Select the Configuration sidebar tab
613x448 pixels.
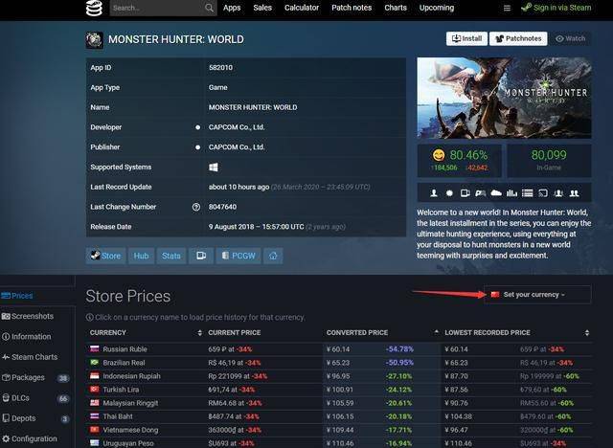pyautogui.click(x=37, y=438)
